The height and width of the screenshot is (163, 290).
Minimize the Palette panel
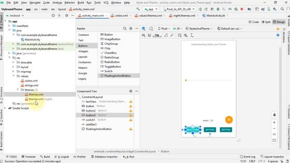(137, 29)
